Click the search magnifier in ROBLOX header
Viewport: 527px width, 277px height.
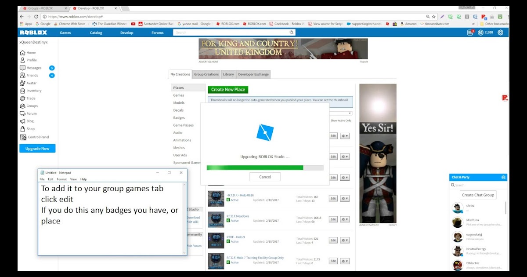pyautogui.click(x=292, y=33)
